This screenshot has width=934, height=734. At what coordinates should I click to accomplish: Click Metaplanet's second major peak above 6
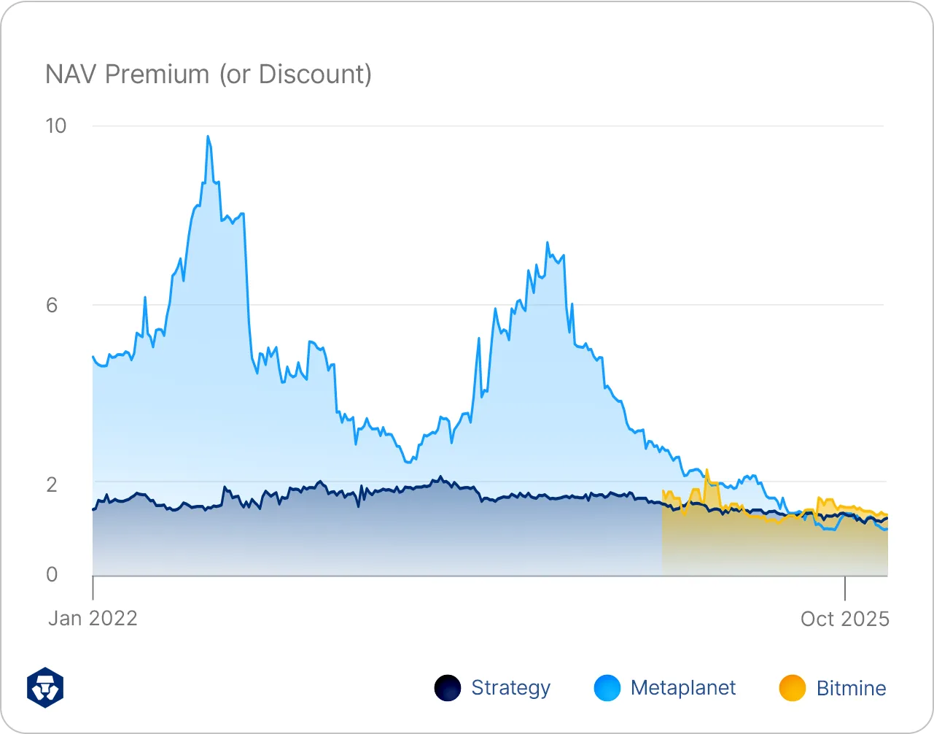(547, 244)
